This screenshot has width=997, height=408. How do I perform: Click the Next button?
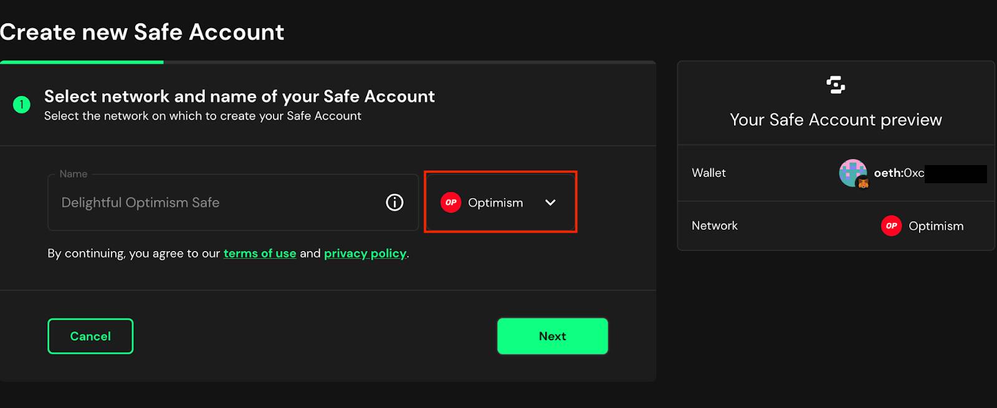553,336
